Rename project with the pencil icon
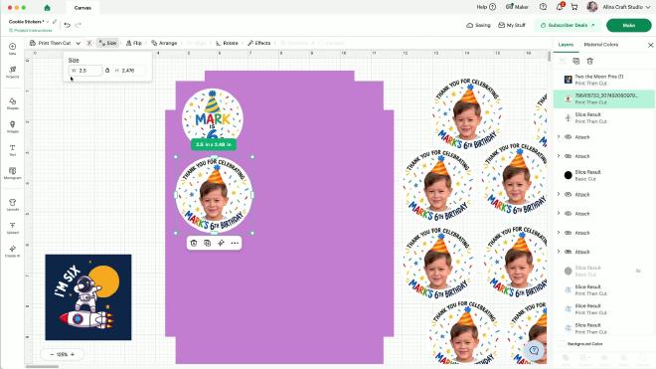656x369 pixels. coord(55,22)
